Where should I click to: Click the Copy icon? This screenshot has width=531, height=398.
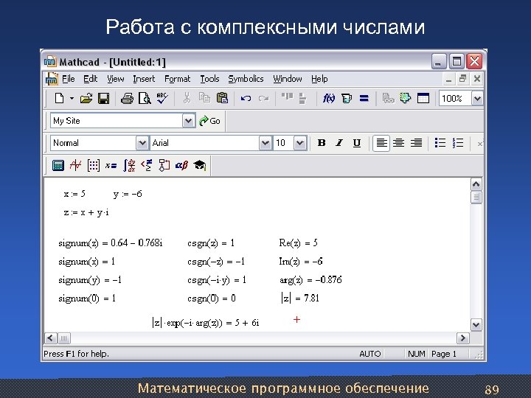(204, 98)
